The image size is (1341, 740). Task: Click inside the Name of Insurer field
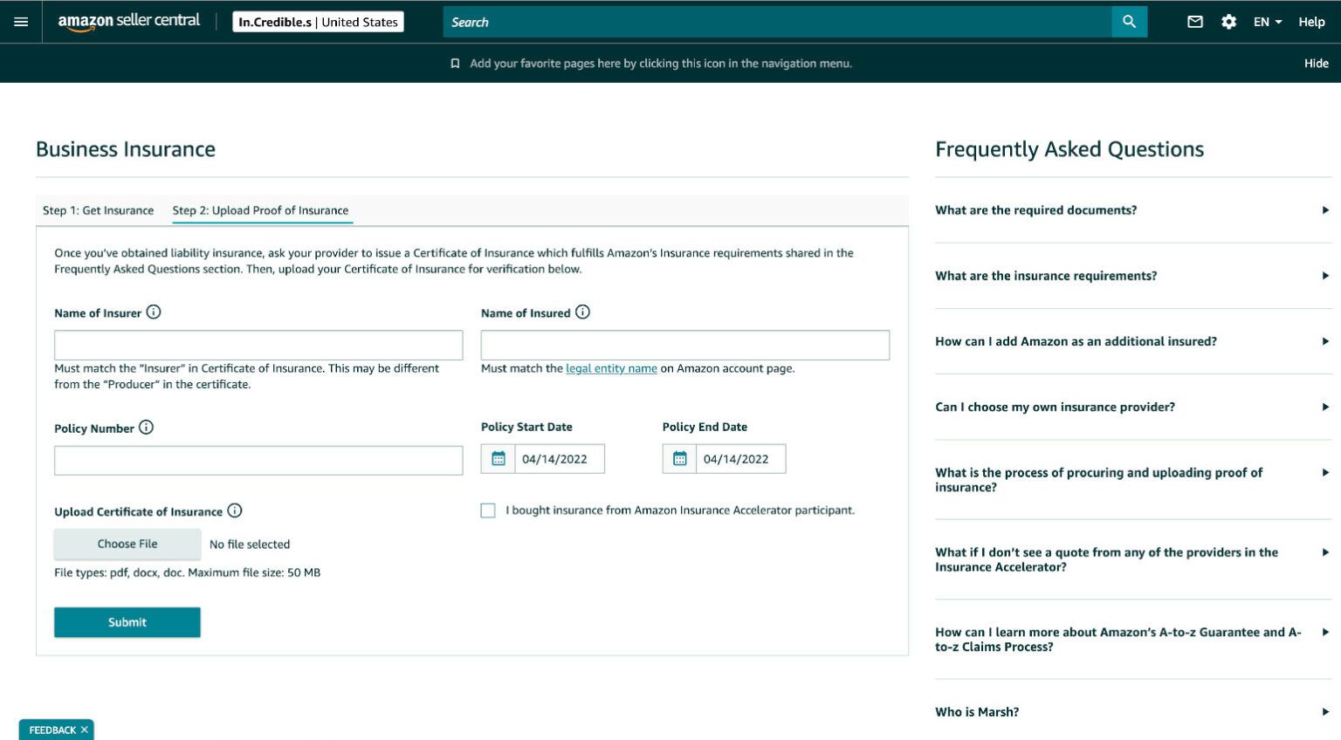[x=258, y=345]
